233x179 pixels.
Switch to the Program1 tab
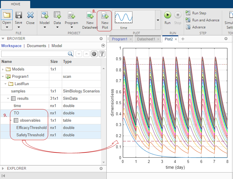tap(119, 39)
